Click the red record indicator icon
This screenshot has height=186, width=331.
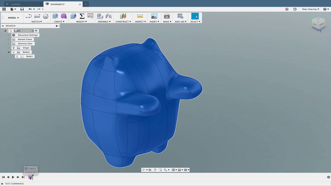(287, 9)
